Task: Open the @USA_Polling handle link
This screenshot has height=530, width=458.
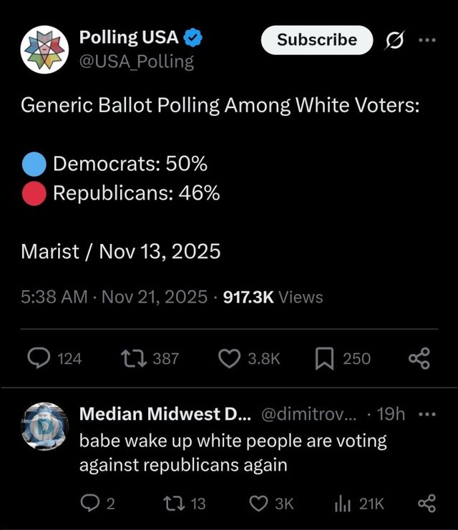Action: click(136, 62)
